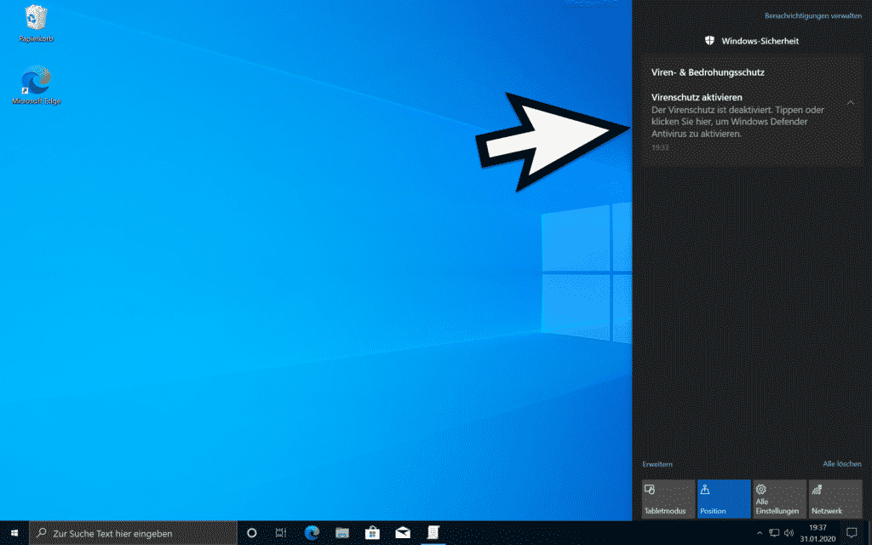The image size is (872, 545).
Task: Open the Netzwerk quick action tile
Action: tap(835, 499)
